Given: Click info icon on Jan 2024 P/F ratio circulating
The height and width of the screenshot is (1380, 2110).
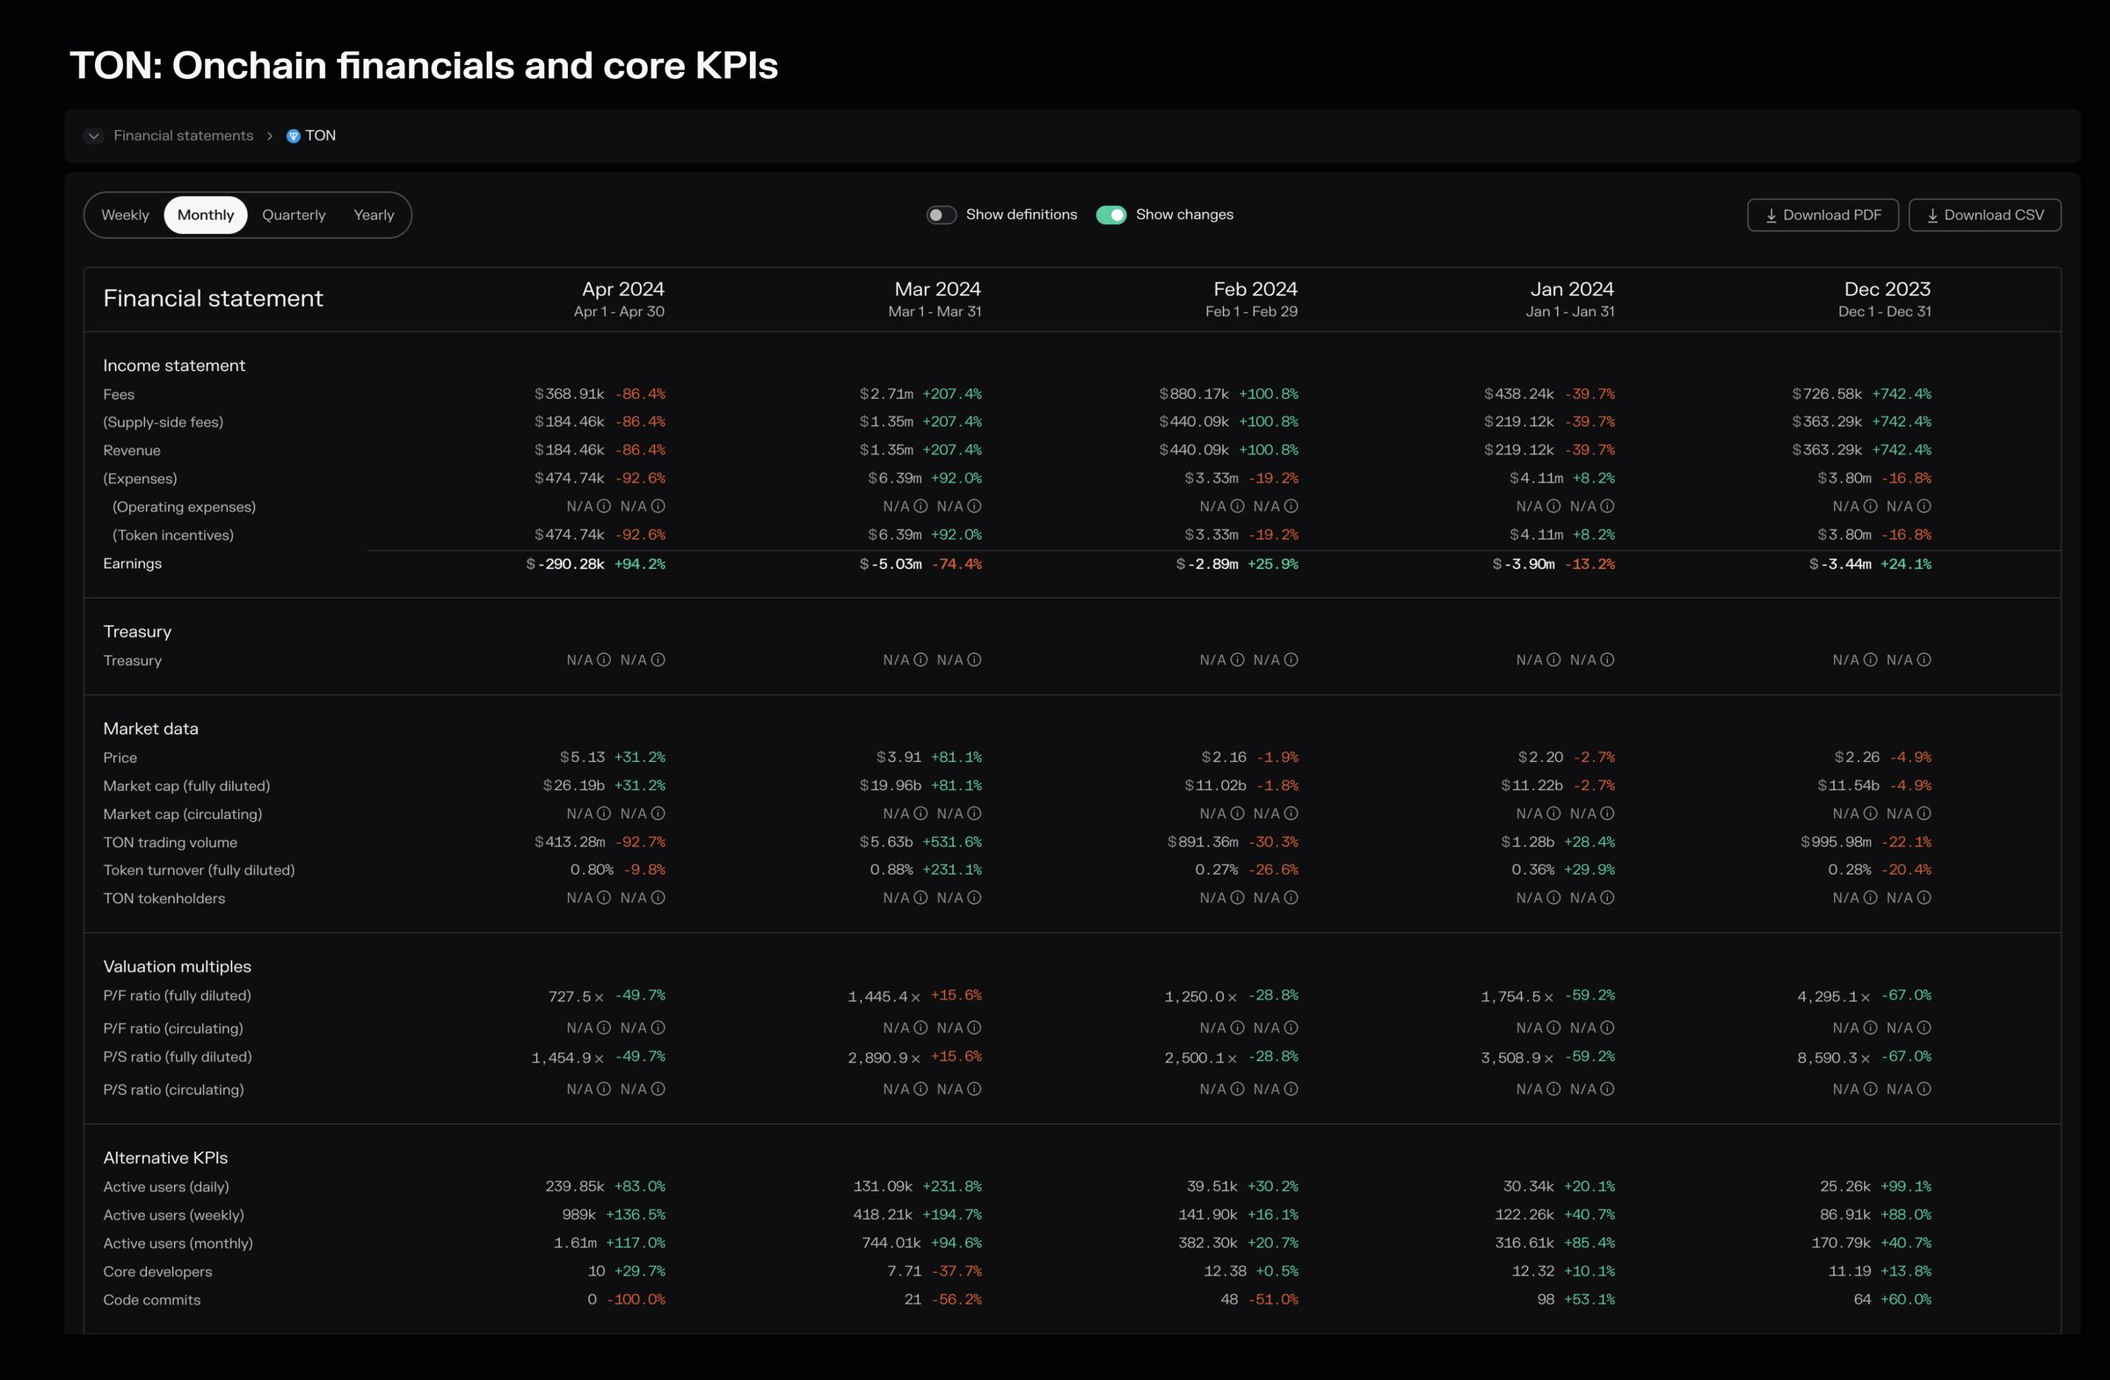Looking at the screenshot, I should [1553, 1028].
